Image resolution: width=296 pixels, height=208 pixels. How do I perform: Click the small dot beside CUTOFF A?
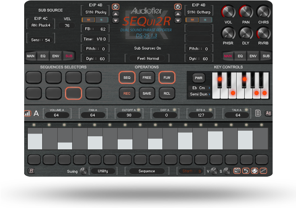pos(139,110)
